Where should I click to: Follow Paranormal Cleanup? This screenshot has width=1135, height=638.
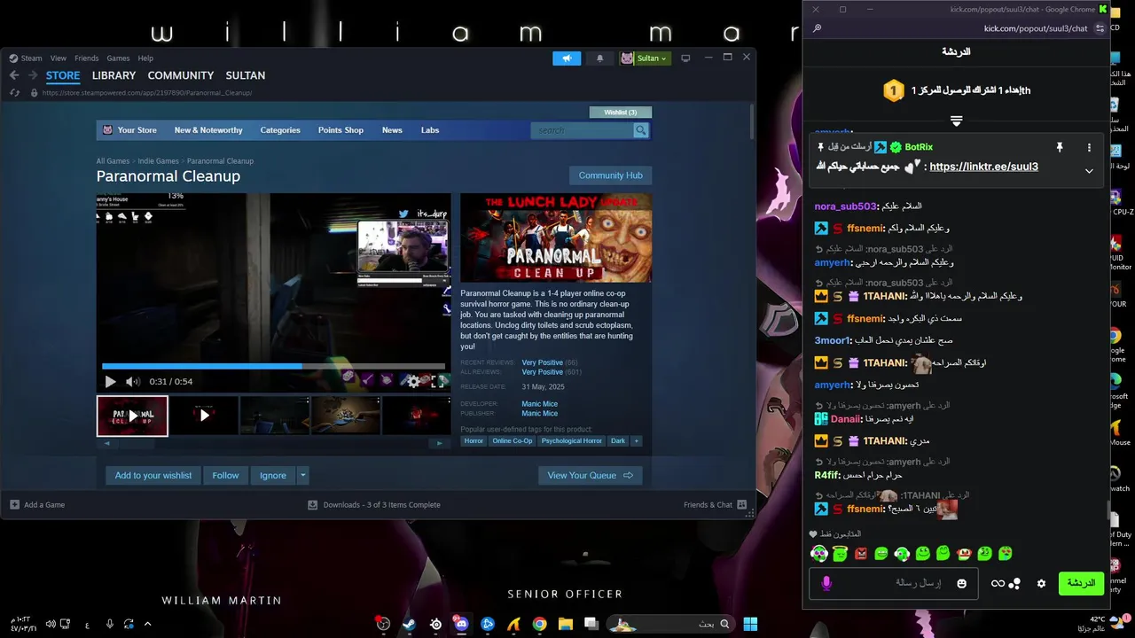[x=225, y=476]
